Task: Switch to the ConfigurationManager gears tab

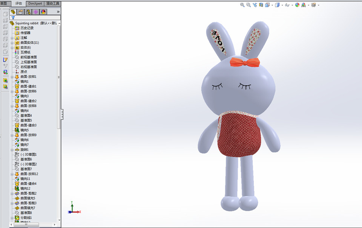Action: click(x=28, y=12)
